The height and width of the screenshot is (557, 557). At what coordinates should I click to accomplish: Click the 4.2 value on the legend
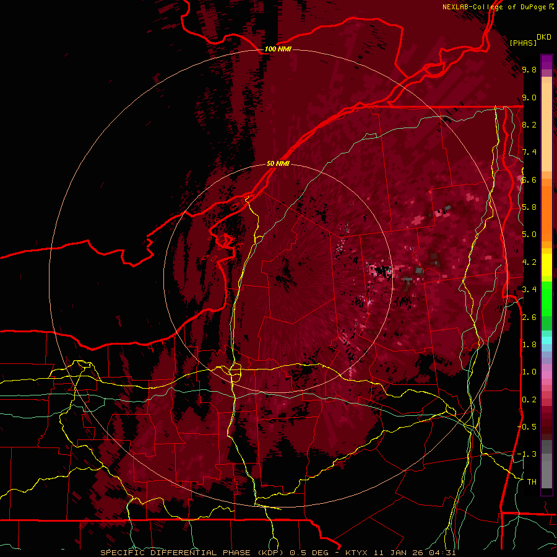529,262
